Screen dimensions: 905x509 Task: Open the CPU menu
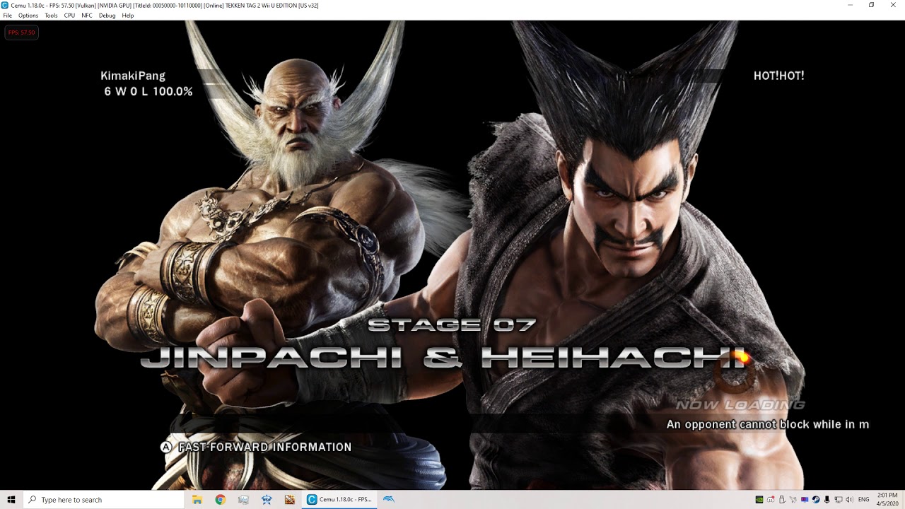(69, 15)
